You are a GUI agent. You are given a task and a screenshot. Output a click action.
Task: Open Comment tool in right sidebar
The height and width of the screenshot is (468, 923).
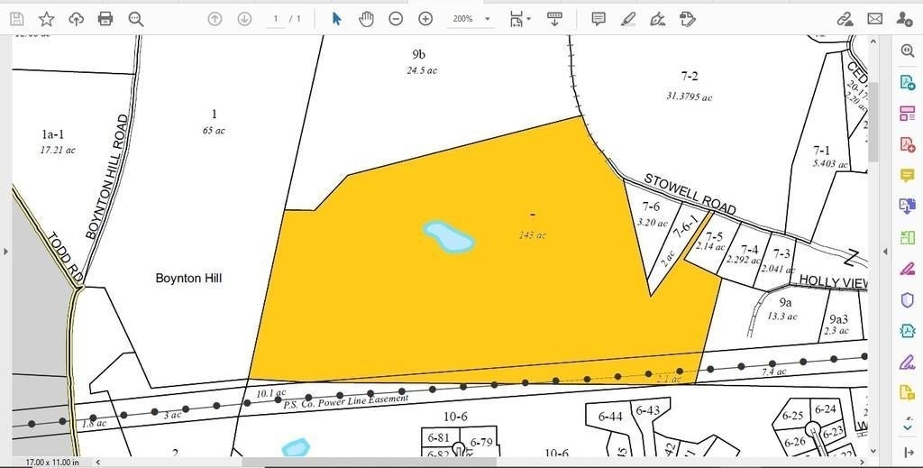click(907, 176)
